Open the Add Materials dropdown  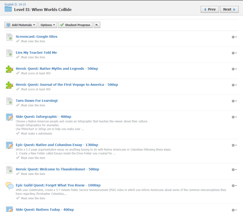tap(21, 25)
